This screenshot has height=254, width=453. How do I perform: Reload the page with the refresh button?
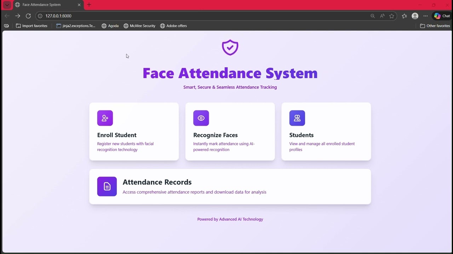[x=28, y=16]
